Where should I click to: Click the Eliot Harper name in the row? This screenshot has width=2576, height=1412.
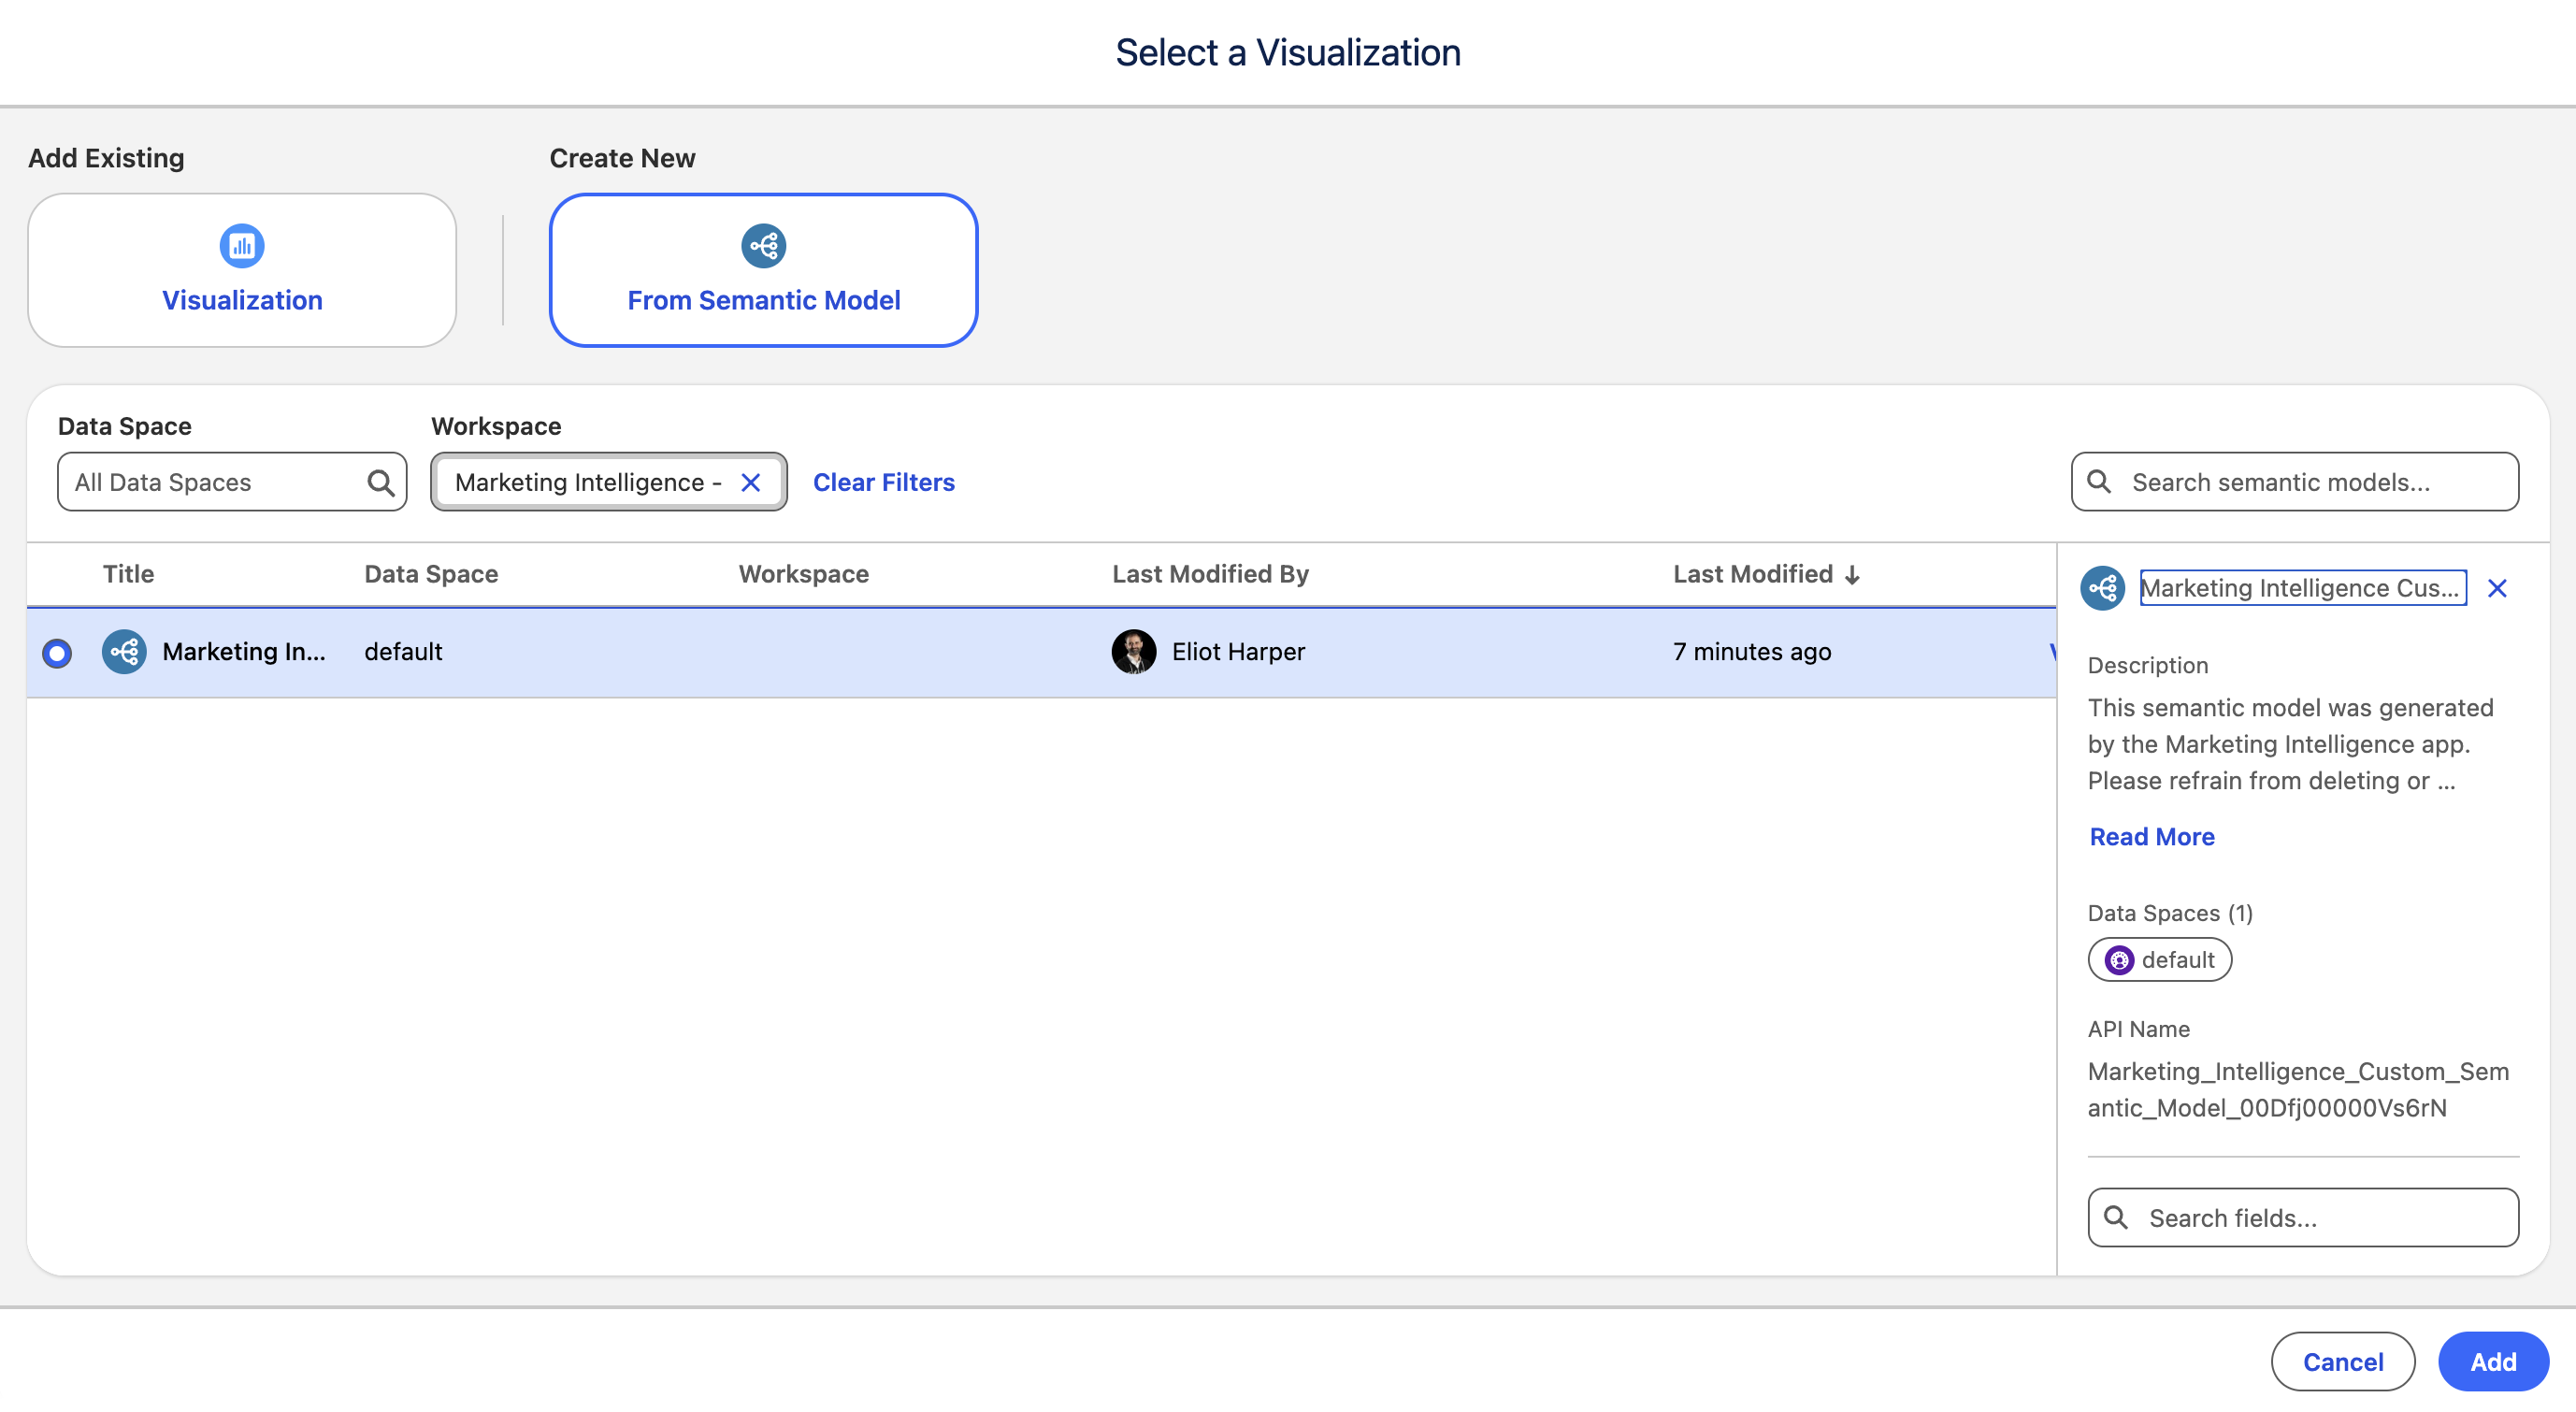pyautogui.click(x=1238, y=652)
